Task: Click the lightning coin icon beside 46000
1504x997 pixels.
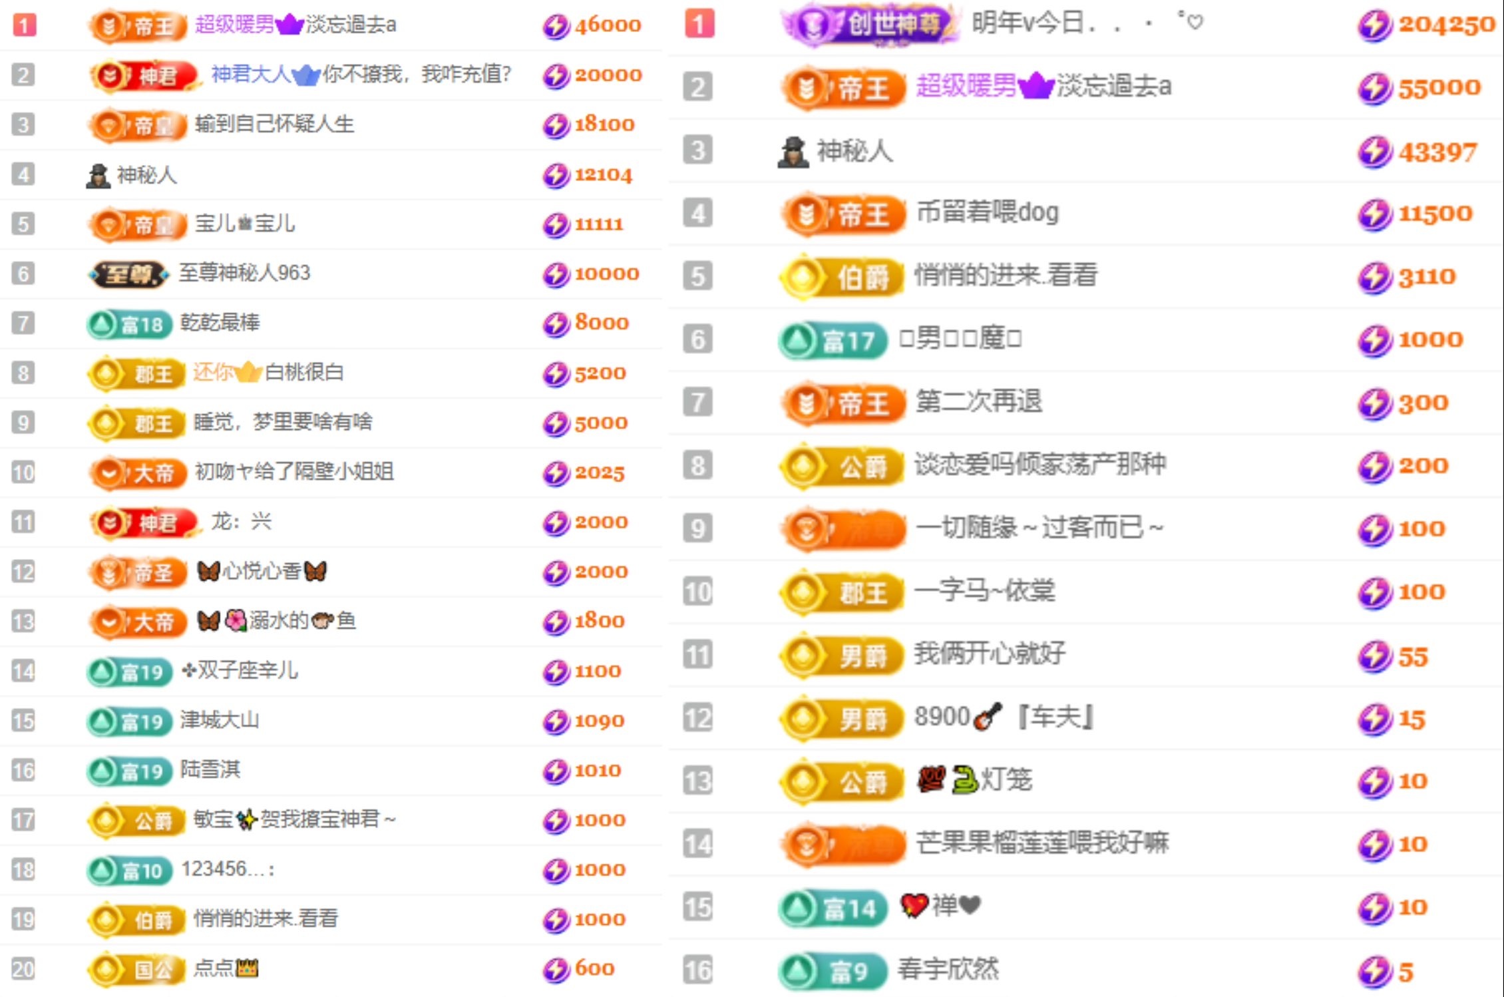Action: tap(556, 26)
